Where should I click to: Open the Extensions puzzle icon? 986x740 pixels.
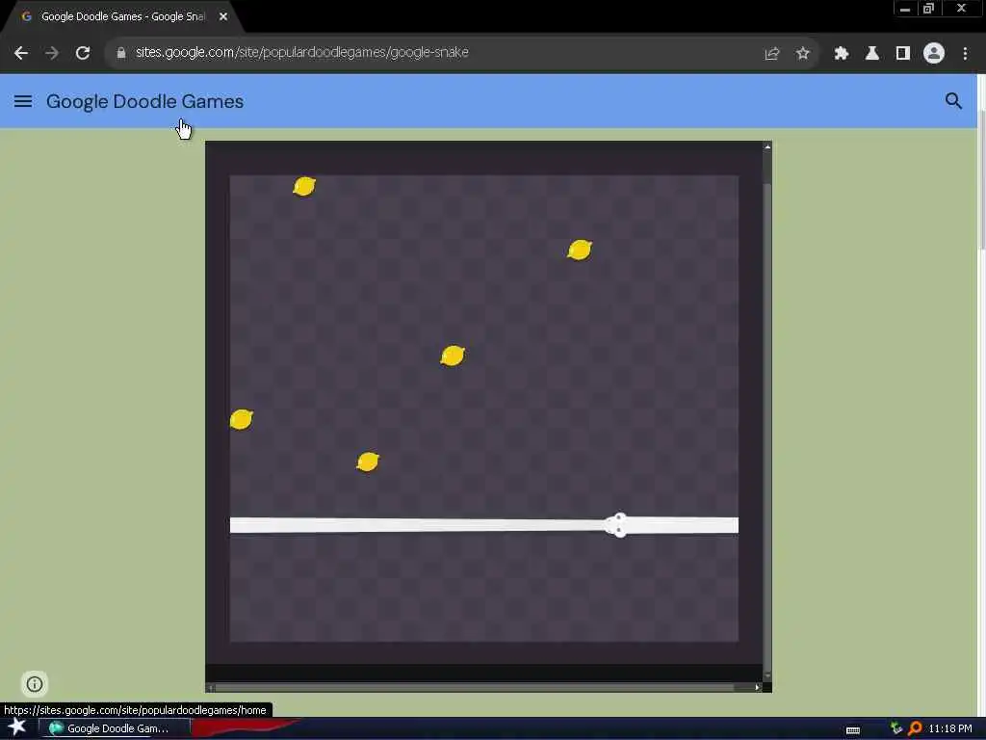click(x=842, y=54)
